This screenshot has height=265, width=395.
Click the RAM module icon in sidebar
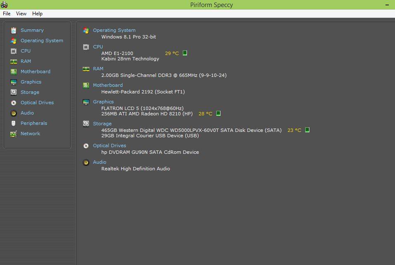pyautogui.click(x=14, y=62)
